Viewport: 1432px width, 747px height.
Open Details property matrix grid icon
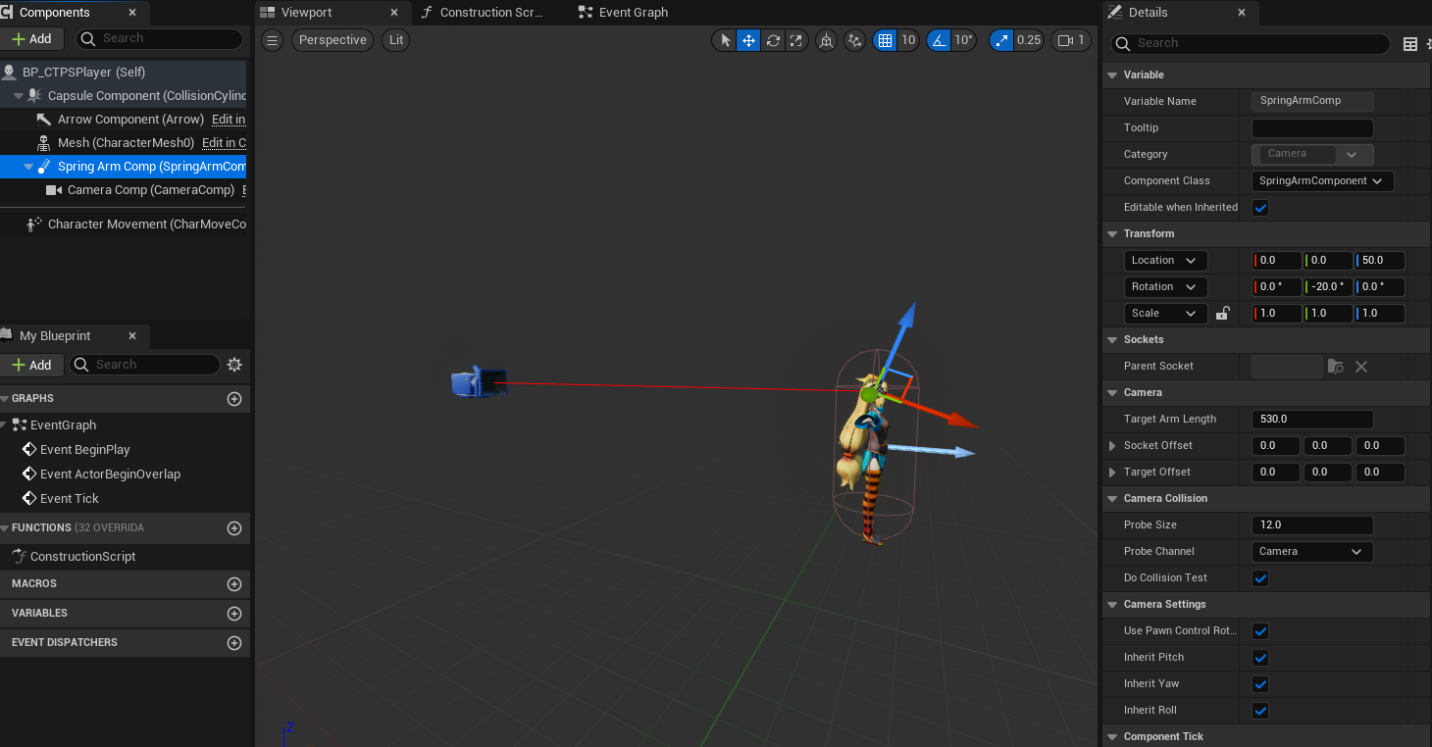[x=1410, y=43]
